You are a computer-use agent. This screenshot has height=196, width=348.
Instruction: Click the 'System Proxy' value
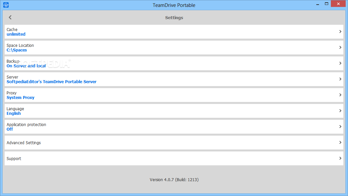[20, 98]
